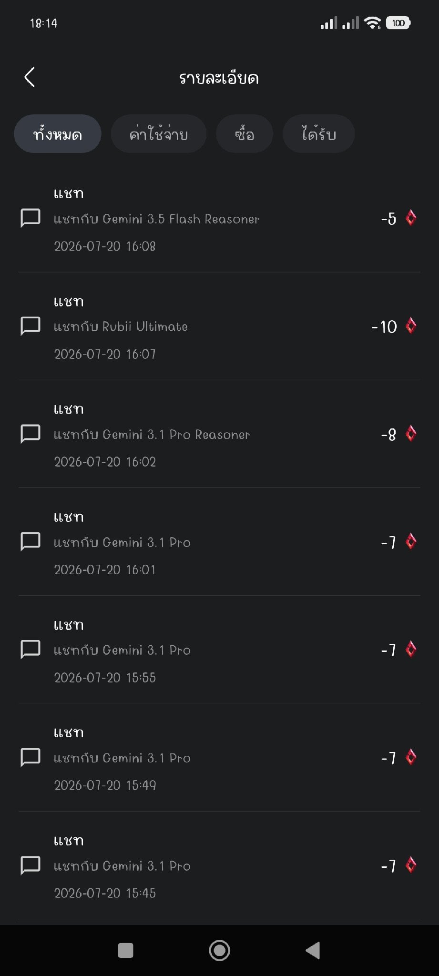The width and height of the screenshot is (439, 976).
Task: Tap gem icon of the 15:45 entry
Action: (x=411, y=865)
